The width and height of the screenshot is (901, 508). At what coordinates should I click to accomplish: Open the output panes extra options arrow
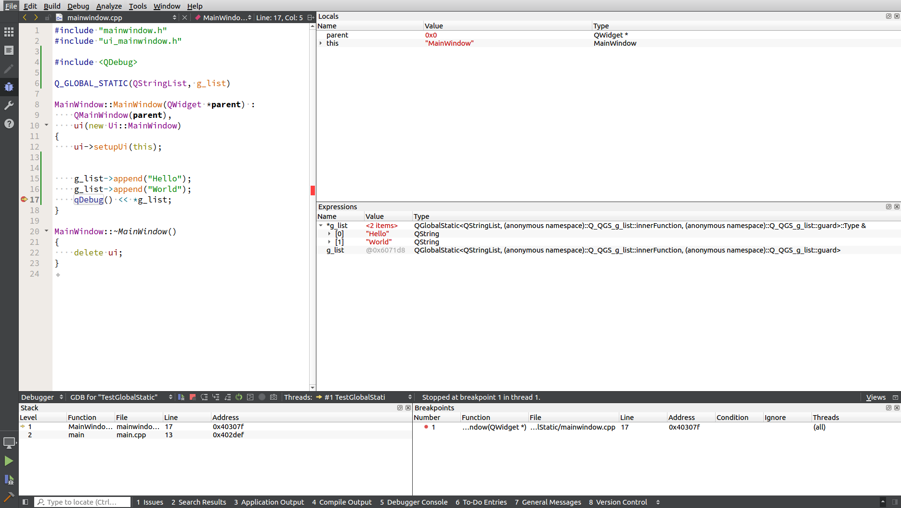(x=658, y=502)
